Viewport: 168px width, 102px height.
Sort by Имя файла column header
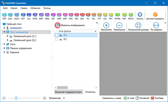tap(76, 31)
